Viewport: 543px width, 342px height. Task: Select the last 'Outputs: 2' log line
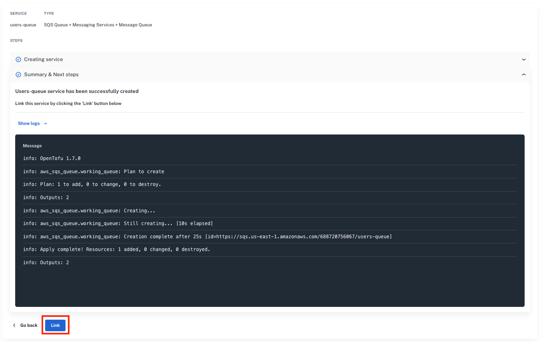tap(46, 263)
